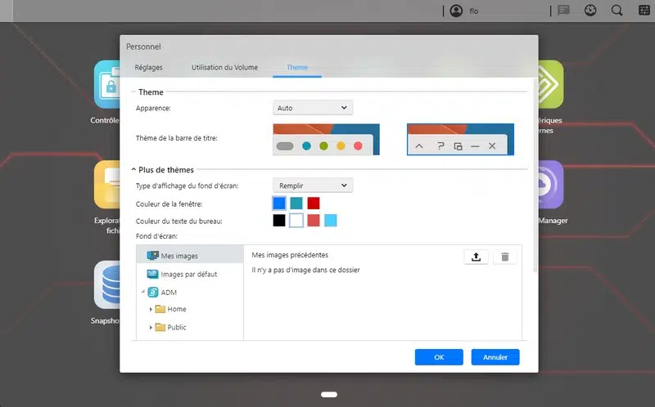Delete wallpaper using the trash icon

click(505, 257)
